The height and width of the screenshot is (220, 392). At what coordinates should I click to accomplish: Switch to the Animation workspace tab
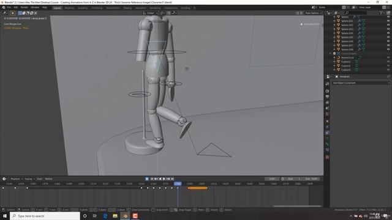coord(140,8)
